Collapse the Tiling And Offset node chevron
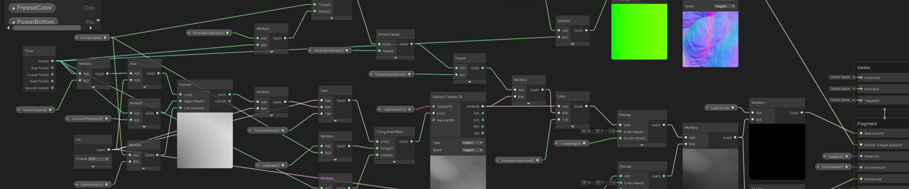Screen dimensions: 909x189 394,162
